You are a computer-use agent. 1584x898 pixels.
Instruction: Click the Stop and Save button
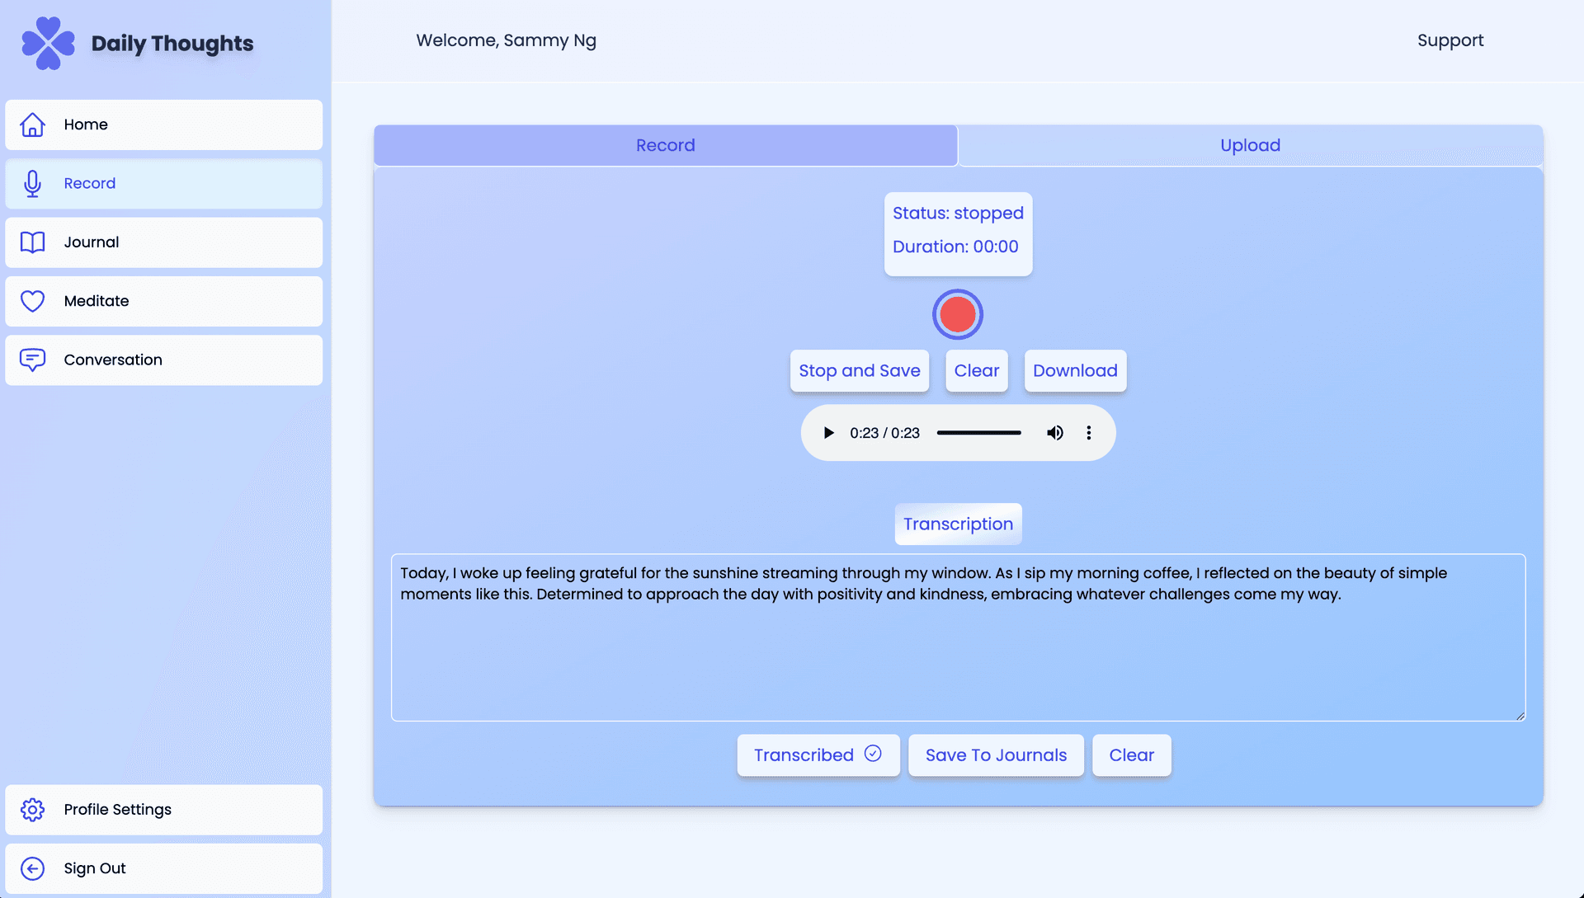point(859,371)
